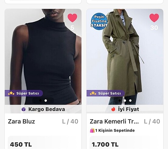The height and width of the screenshot is (149, 168).
Task: Open the green trench coat photo
Action: pos(125,57)
